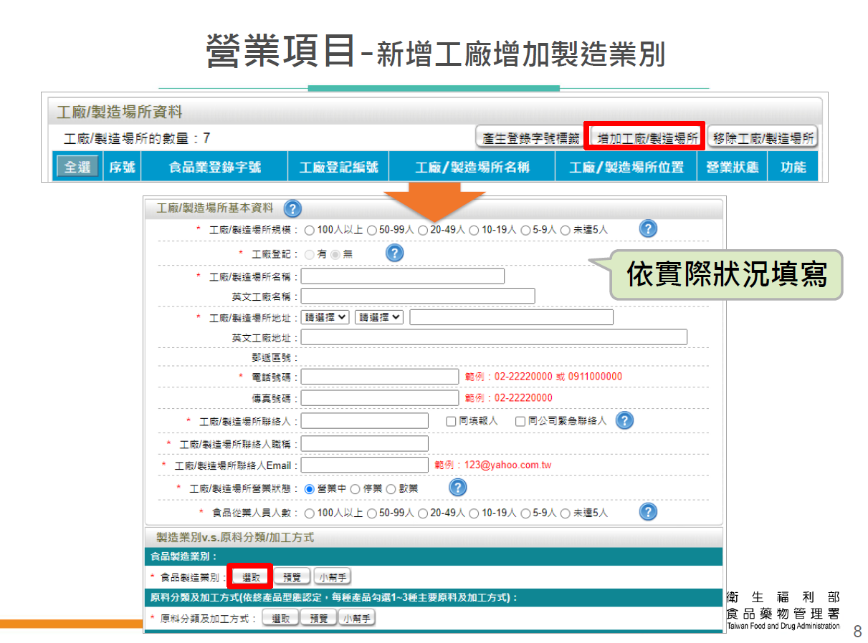
Task: Click the 電話號碼 input field
Action: click(x=379, y=377)
